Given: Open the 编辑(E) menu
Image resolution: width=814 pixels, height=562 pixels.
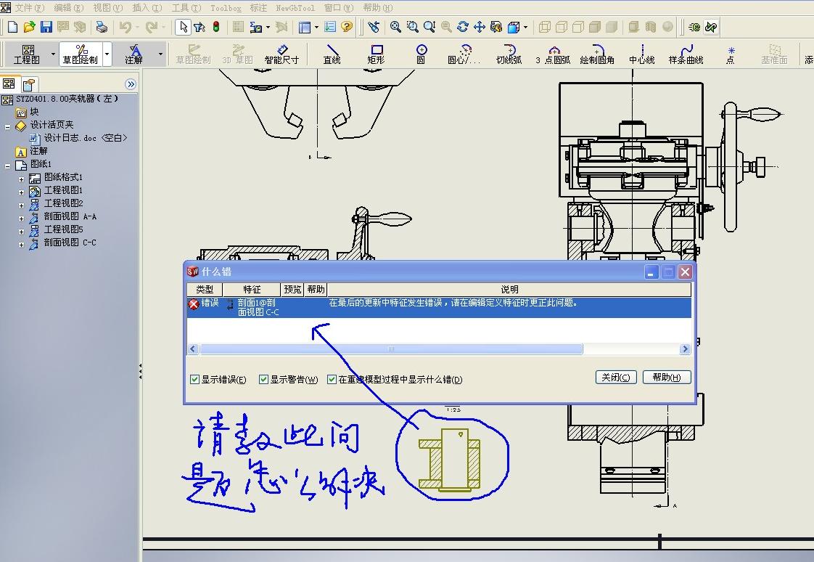Looking at the screenshot, I should coord(68,8).
